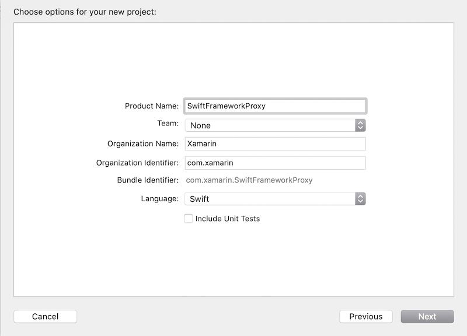
Task: Click the Organization Name field showing Xamarin
Action: click(274, 143)
